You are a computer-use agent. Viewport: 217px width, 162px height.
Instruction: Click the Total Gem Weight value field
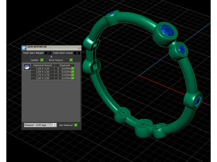pyautogui.click(x=48, y=53)
